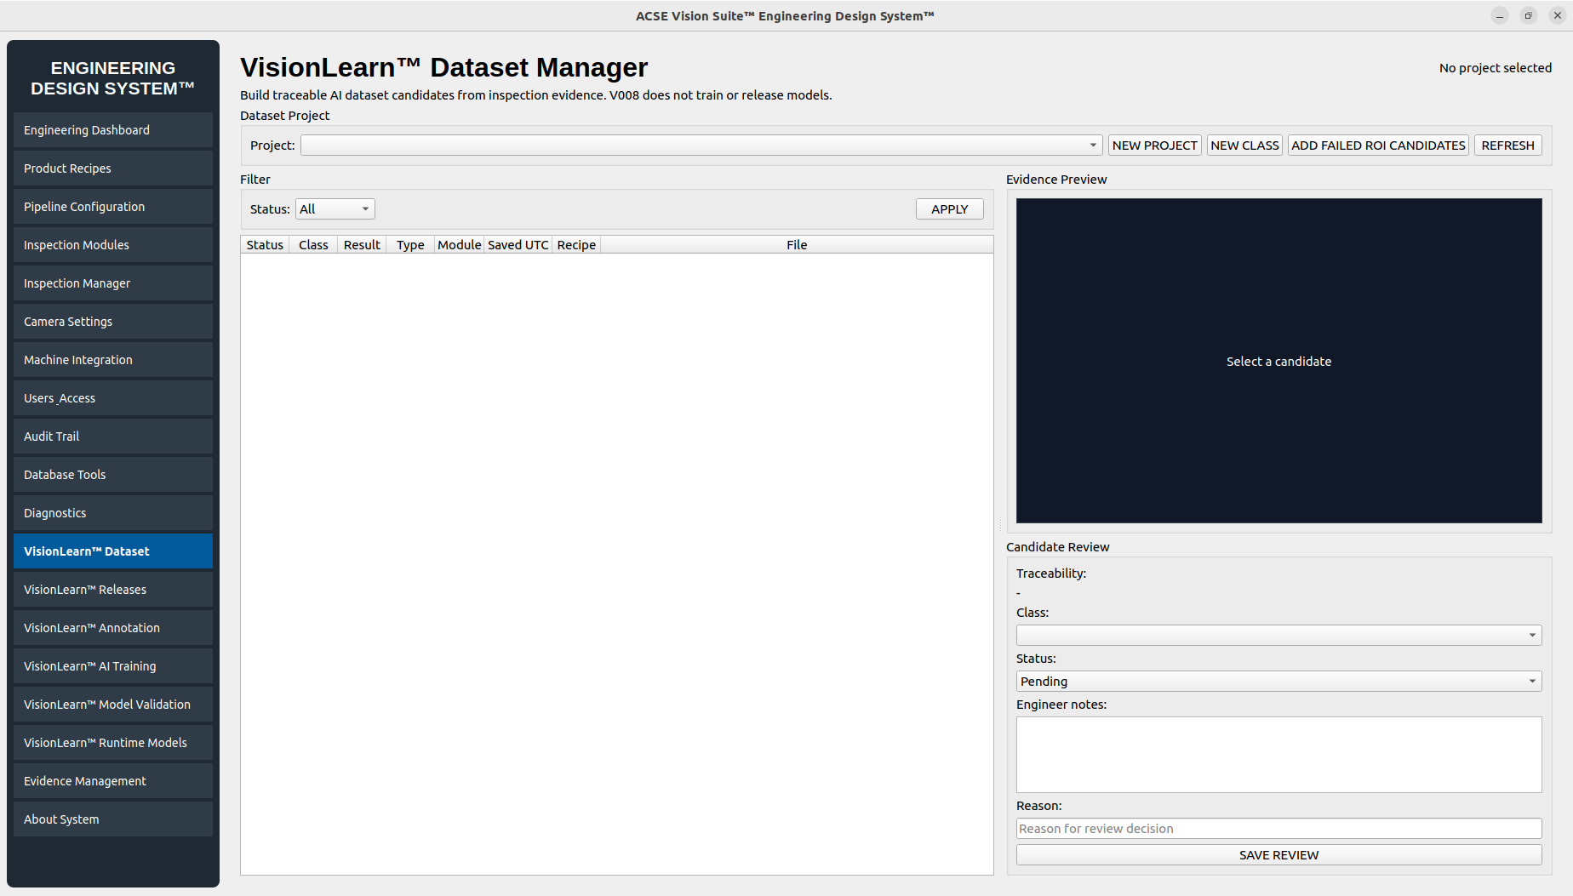Maximize the application window

click(x=1528, y=15)
